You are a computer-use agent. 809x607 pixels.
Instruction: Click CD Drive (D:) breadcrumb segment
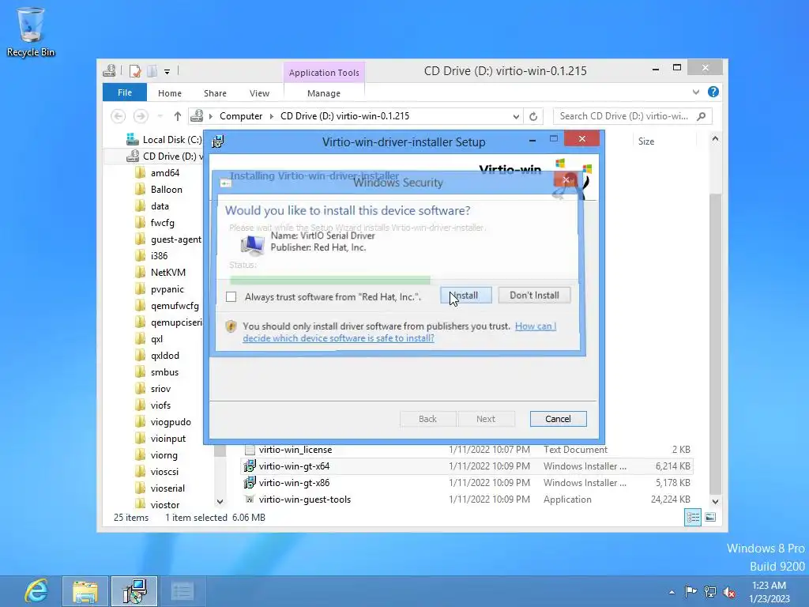[344, 116]
